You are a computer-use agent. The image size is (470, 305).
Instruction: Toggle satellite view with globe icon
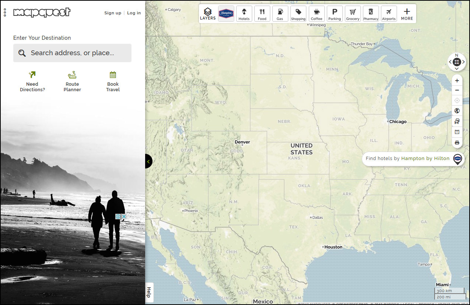(457, 111)
